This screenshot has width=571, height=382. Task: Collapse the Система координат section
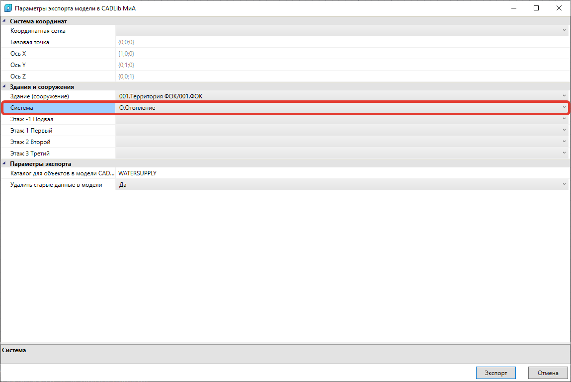(4, 21)
